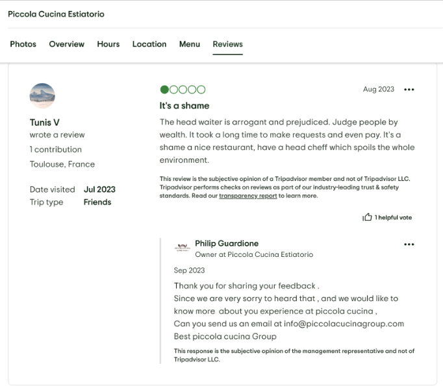Click the thumbs-up helpful vote icon
The image size is (443, 386).
(x=367, y=217)
